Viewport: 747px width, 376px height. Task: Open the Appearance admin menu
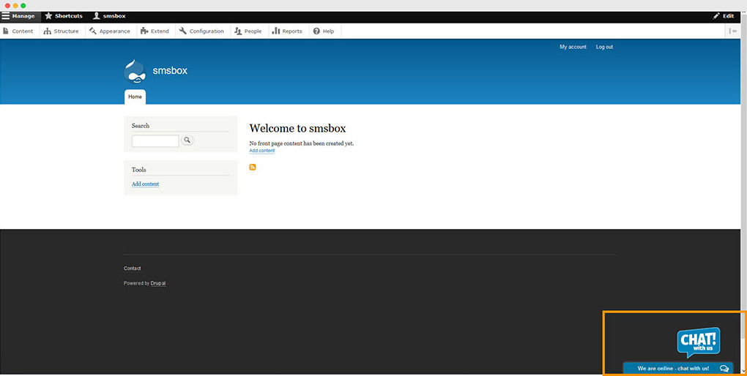coord(110,31)
